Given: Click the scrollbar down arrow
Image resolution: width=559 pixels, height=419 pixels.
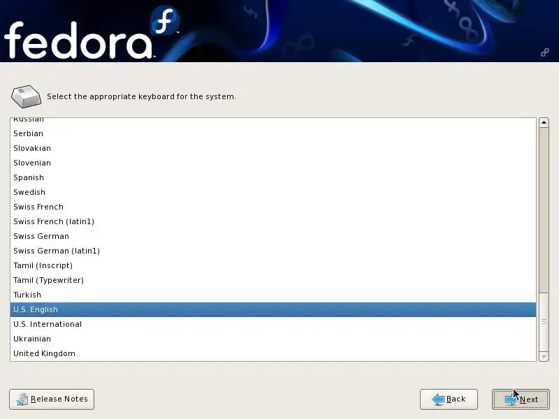Looking at the screenshot, I should (x=544, y=356).
